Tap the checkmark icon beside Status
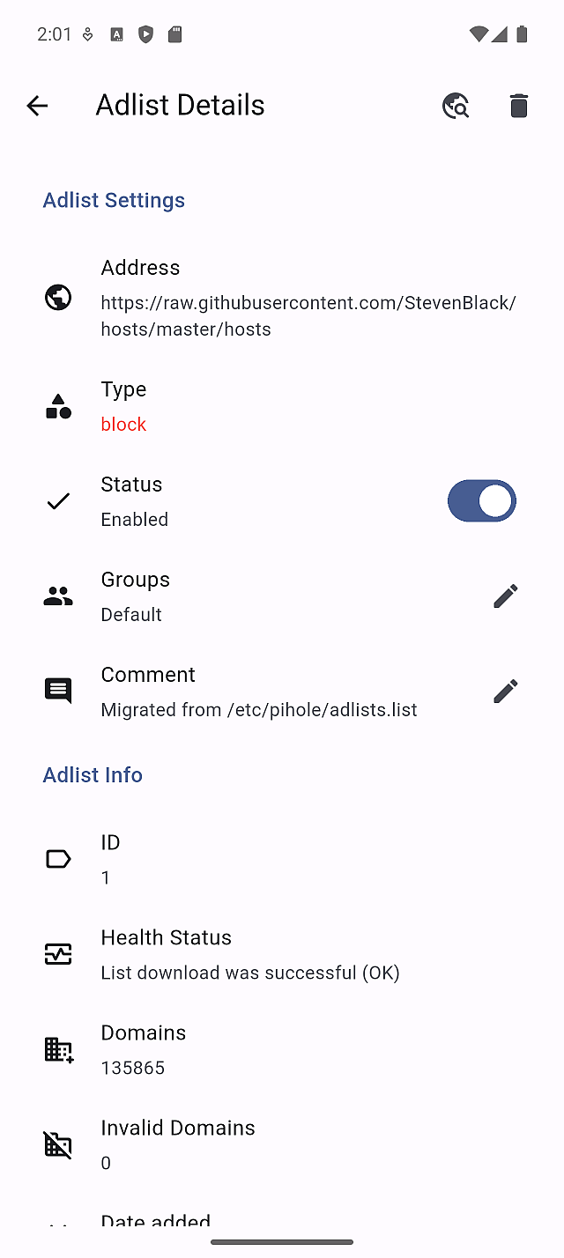Screen dimensions: 564x1258 pos(58,501)
